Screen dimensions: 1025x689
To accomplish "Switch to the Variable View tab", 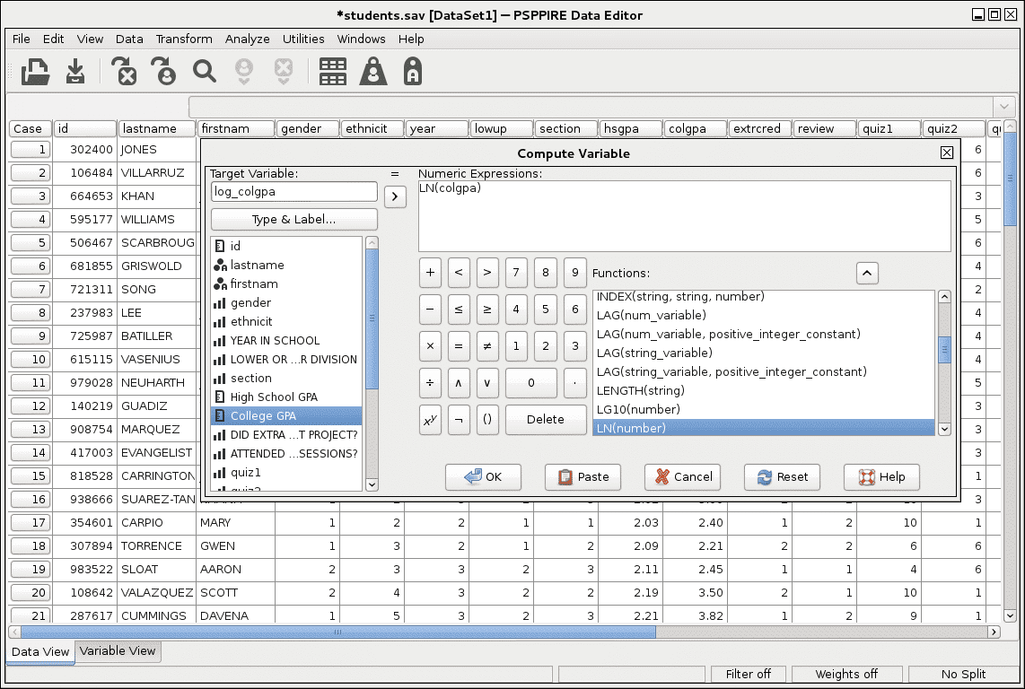I will tap(117, 652).
